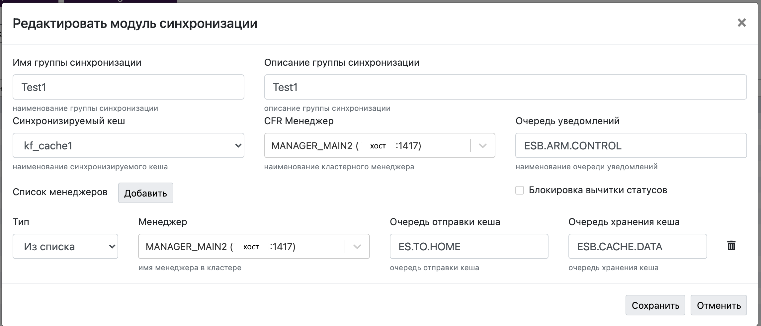This screenshot has width=761, height=326.
Task: Click the ES.TO.HOME queue input field
Action: click(x=469, y=247)
